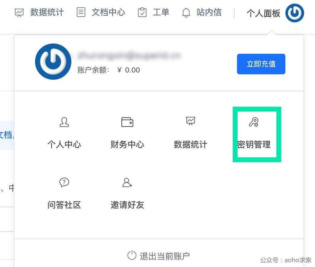Click the clipboard icon beside 工单
Image resolution: width=315 pixels, height=267 pixels.
click(142, 12)
